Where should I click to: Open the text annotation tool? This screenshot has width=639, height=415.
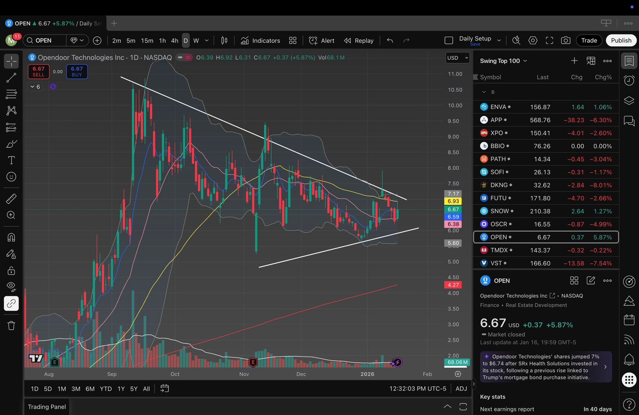[x=11, y=160]
